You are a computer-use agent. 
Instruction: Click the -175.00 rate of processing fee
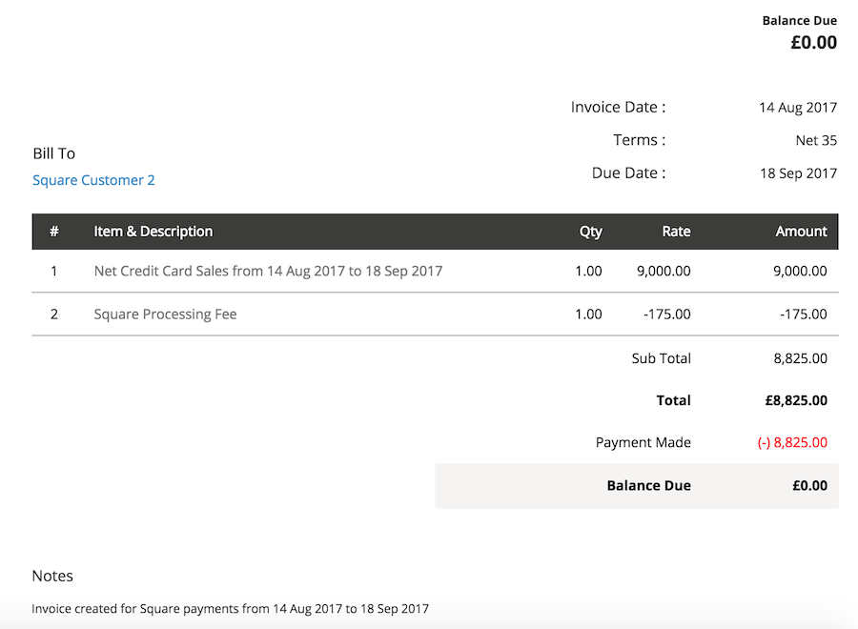[x=667, y=314]
